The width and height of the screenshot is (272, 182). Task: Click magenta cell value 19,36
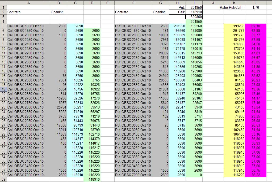tap(256, 89)
